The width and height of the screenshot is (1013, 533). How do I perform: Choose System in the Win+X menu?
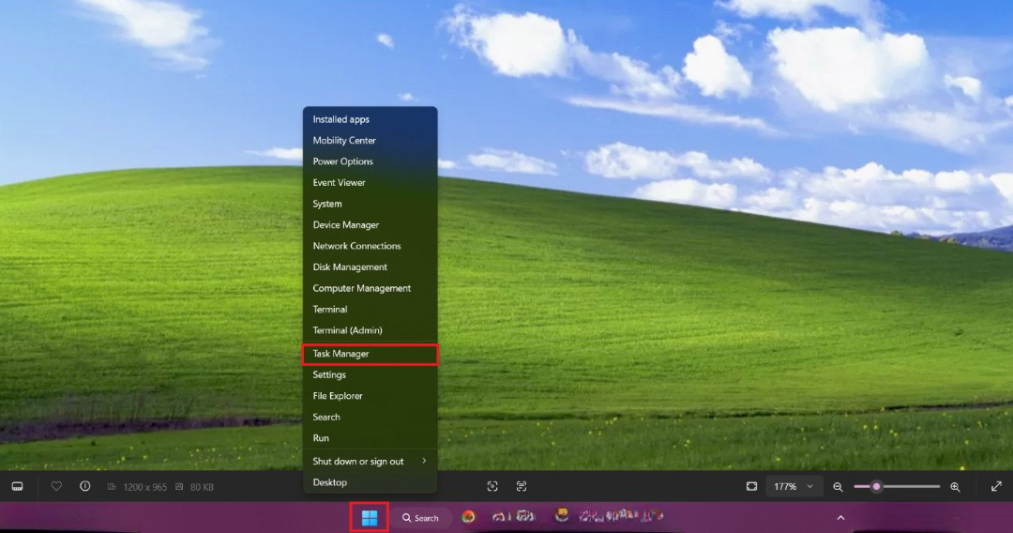370,204
